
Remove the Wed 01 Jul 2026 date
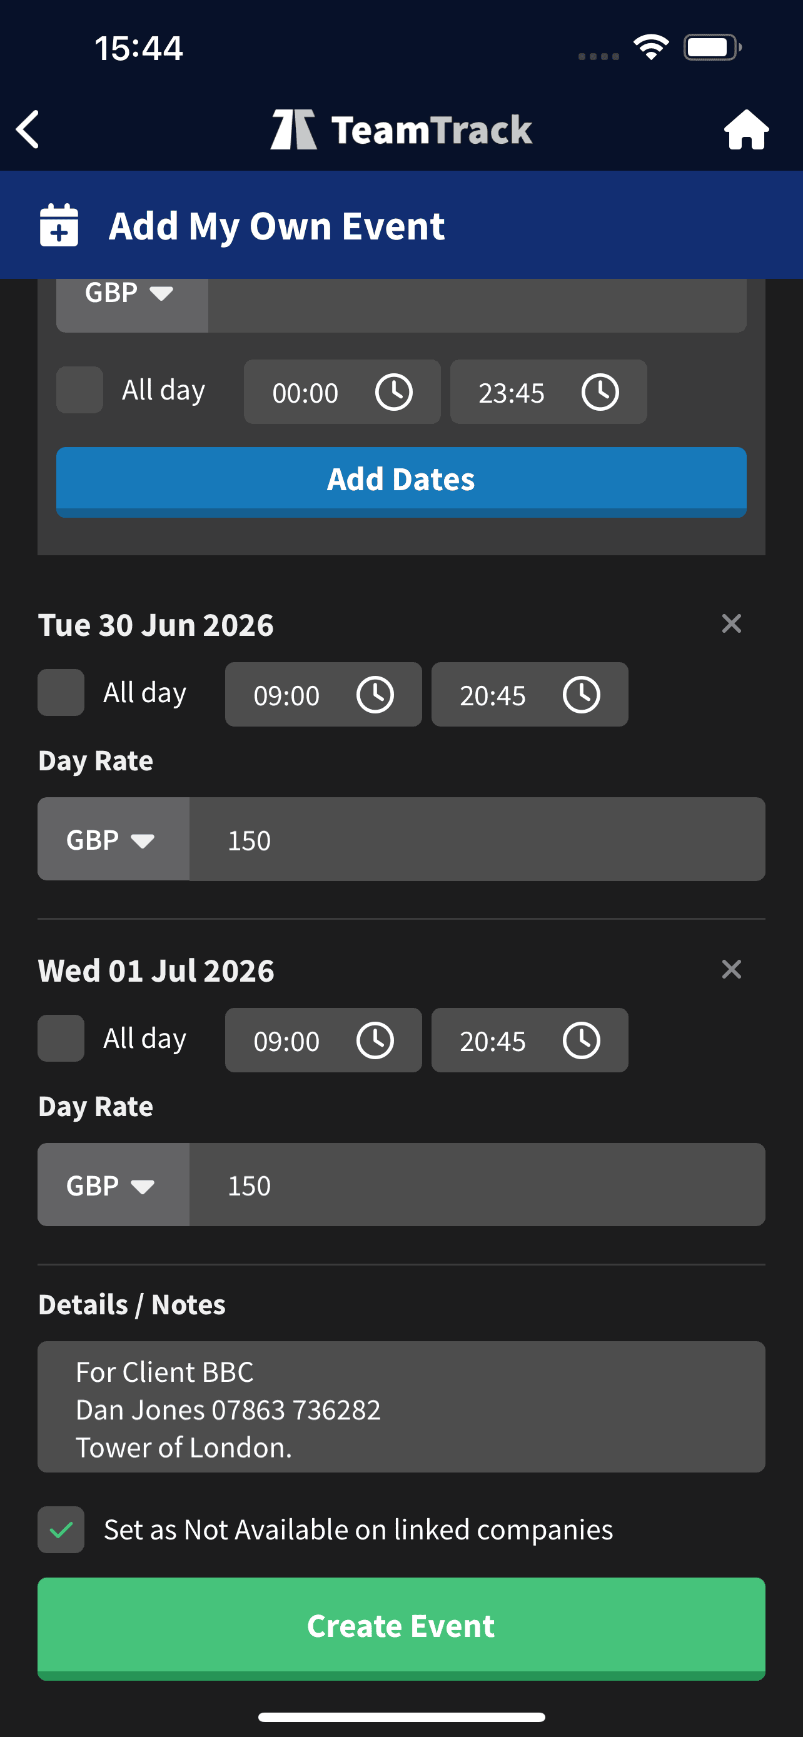[x=732, y=970]
